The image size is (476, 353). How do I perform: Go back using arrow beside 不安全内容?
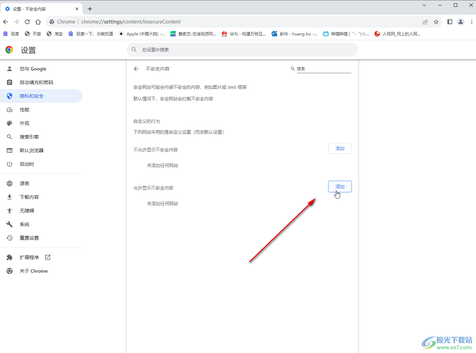point(136,69)
